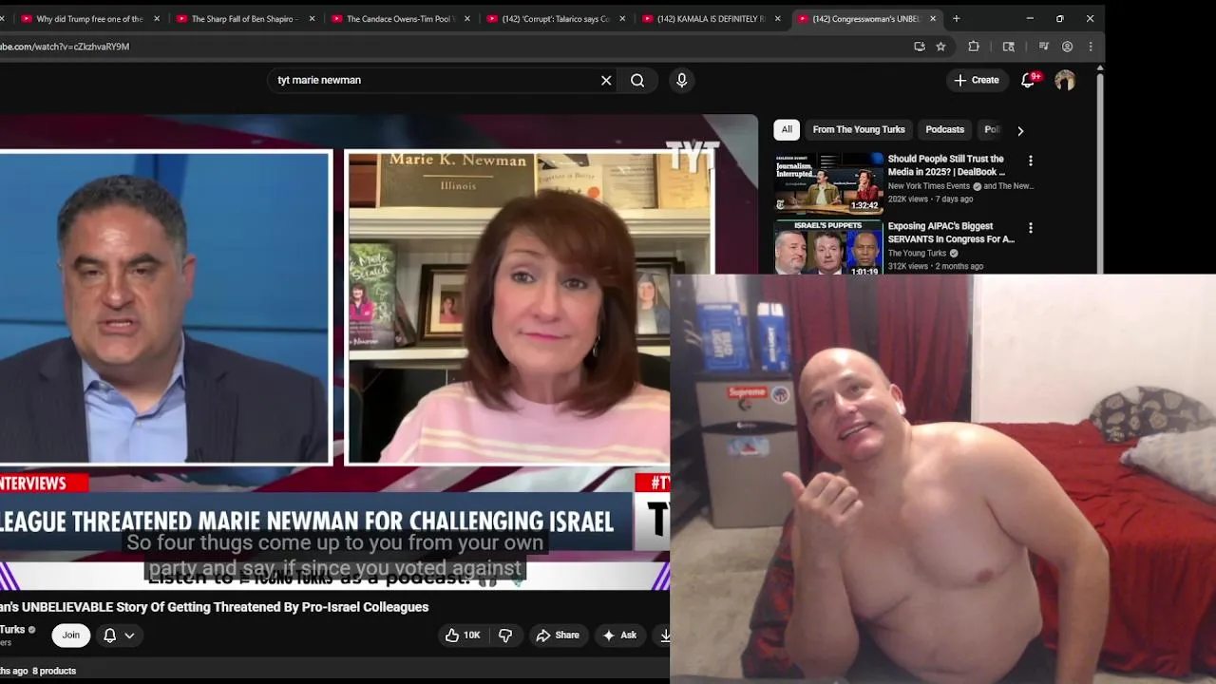Close the 'Sharp Fall of Ben Shapiro' tab
Viewport: 1216px width, 684px height.
tap(312, 18)
